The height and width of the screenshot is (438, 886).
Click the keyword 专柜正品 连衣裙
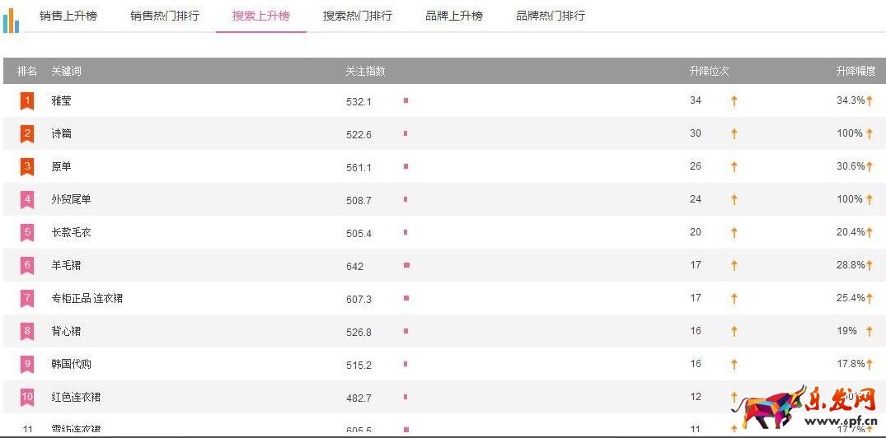(87, 298)
